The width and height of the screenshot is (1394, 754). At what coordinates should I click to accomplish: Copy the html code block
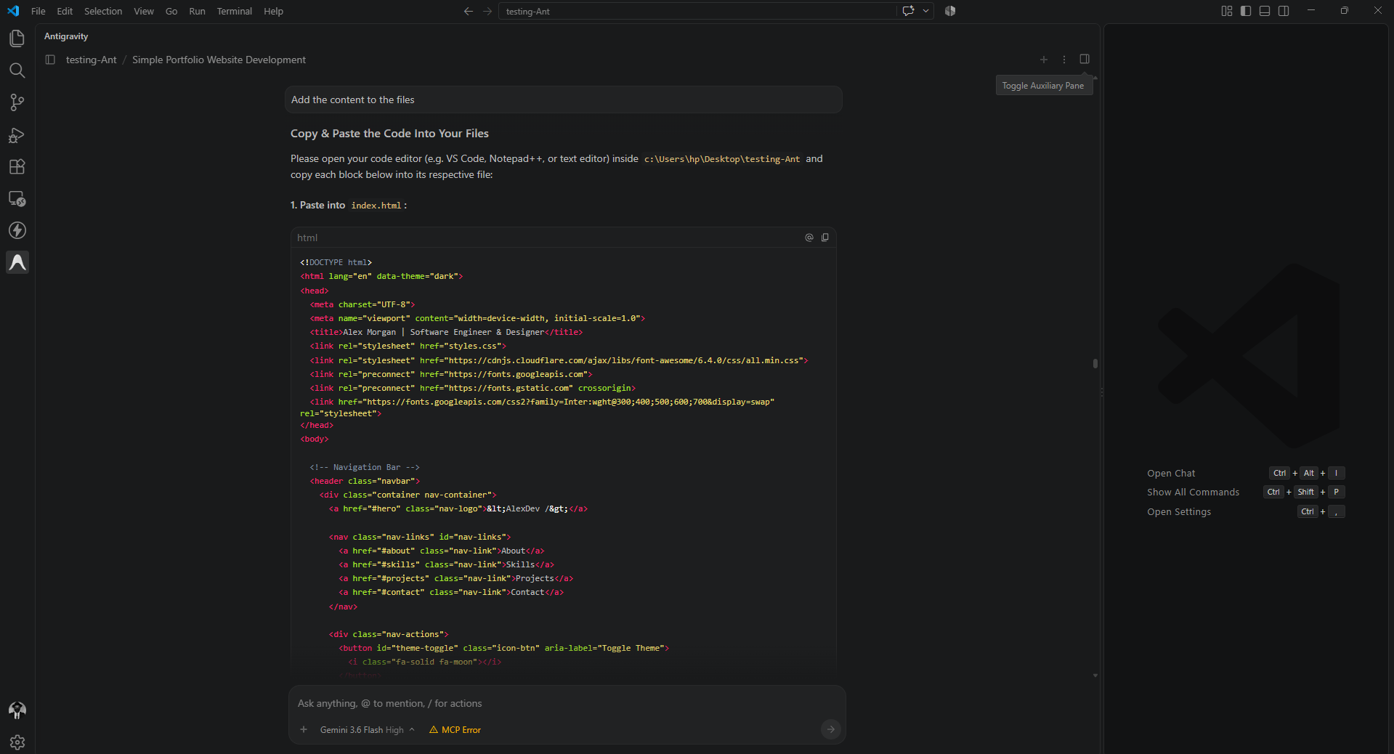click(825, 238)
